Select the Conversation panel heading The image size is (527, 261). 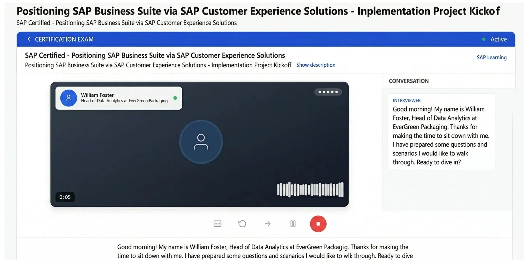pyautogui.click(x=409, y=81)
